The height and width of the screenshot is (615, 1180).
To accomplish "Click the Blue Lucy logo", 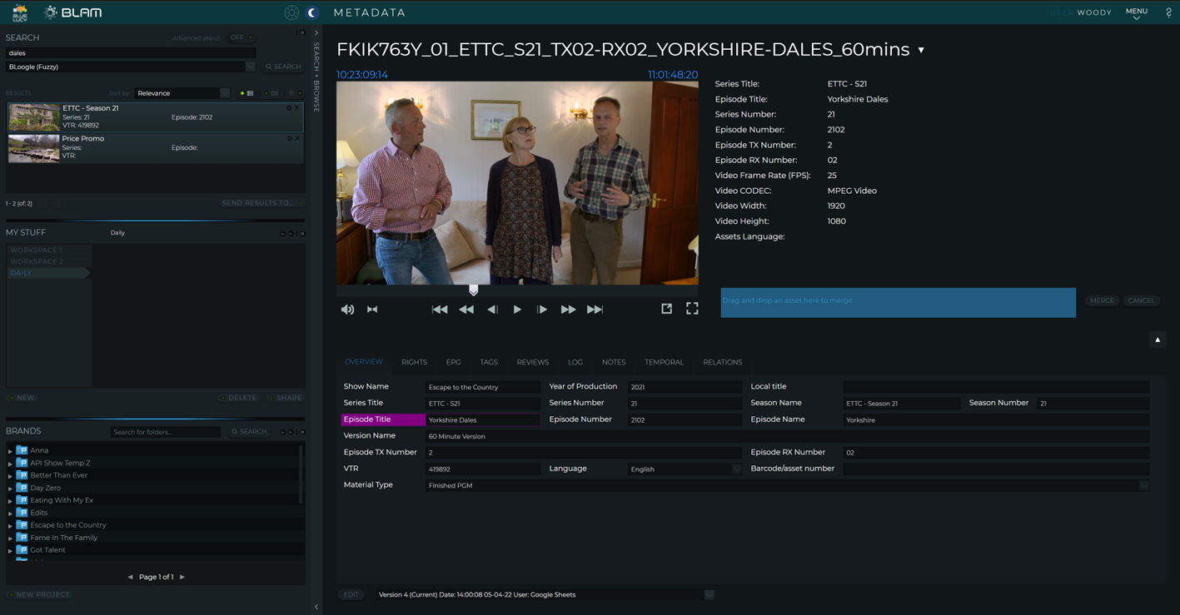I will (19, 12).
